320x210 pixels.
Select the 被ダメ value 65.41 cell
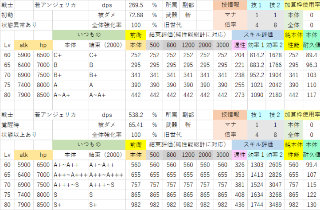pyautogui.click(x=136, y=125)
